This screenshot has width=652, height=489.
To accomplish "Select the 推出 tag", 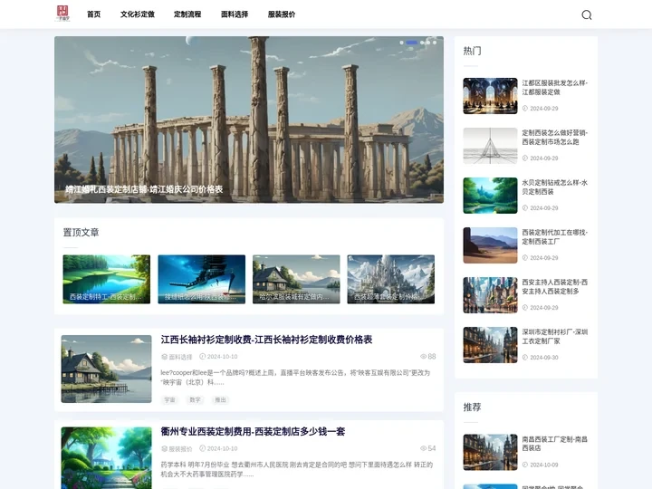I will (x=220, y=399).
